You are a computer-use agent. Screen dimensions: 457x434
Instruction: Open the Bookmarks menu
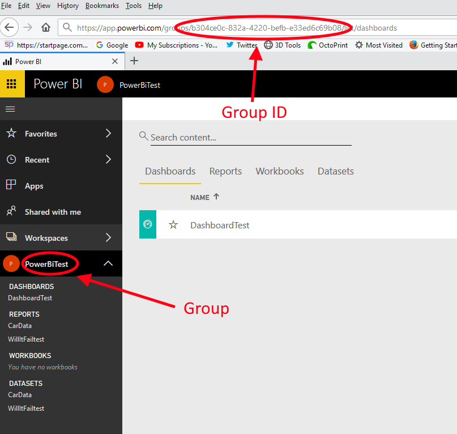(x=102, y=6)
